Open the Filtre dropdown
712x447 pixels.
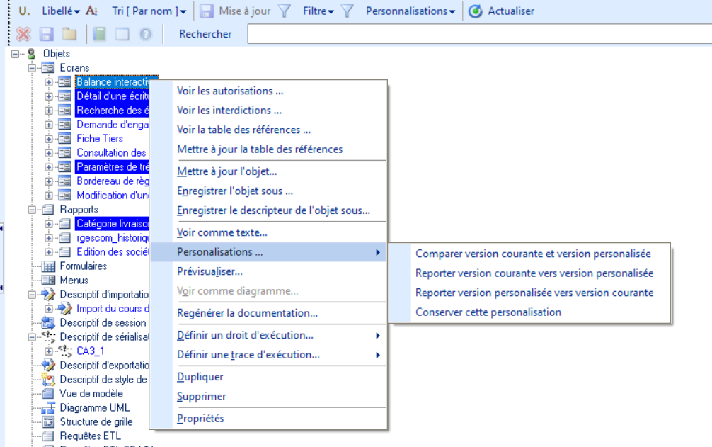(318, 11)
